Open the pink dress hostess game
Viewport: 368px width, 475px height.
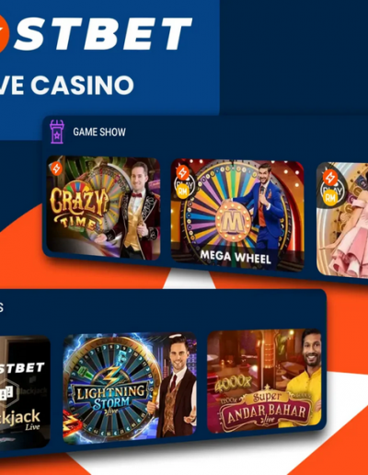[342, 219]
